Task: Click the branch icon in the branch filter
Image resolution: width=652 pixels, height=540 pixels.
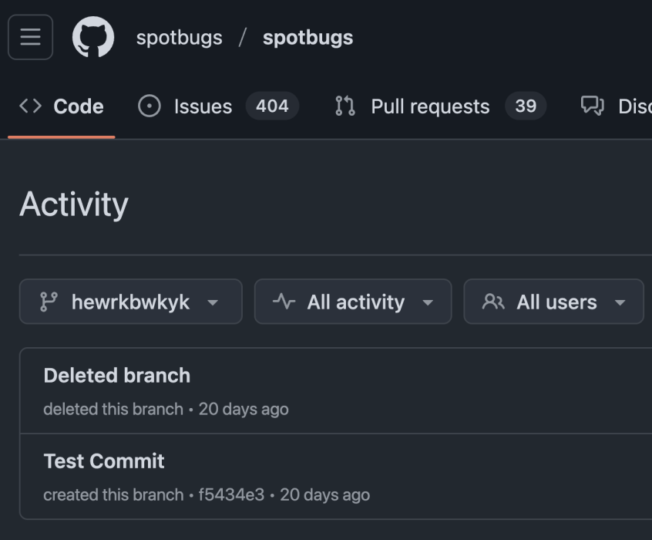Action: click(x=49, y=302)
